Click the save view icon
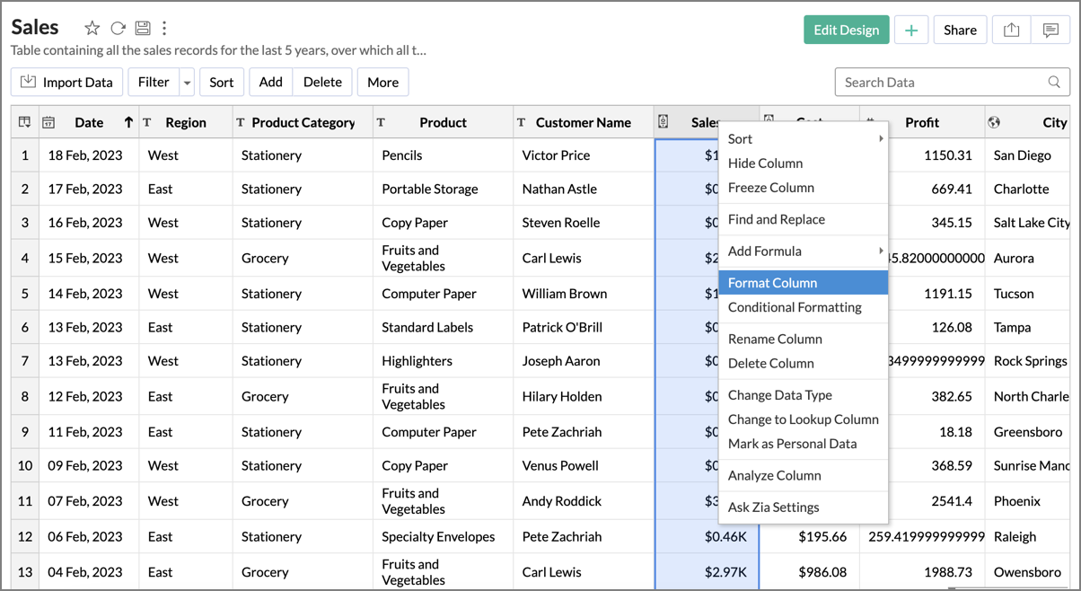Screen dimensions: 1081x591 tap(142, 27)
